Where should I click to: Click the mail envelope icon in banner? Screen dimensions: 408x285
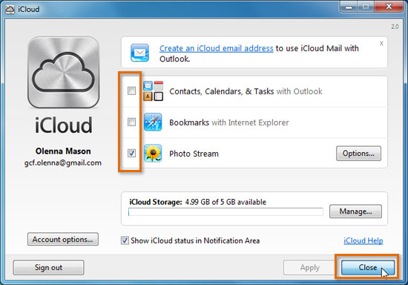pyautogui.click(x=139, y=53)
